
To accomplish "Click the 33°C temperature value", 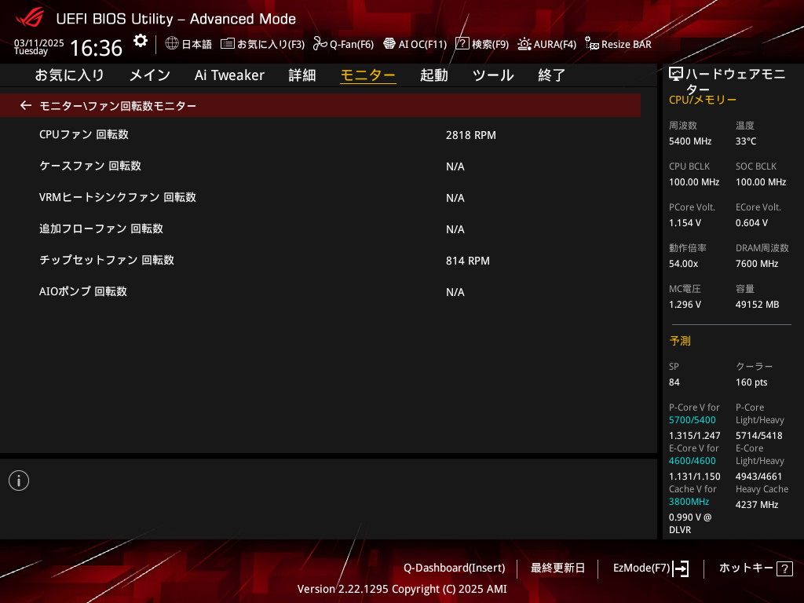I will click(x=746, y=141).
